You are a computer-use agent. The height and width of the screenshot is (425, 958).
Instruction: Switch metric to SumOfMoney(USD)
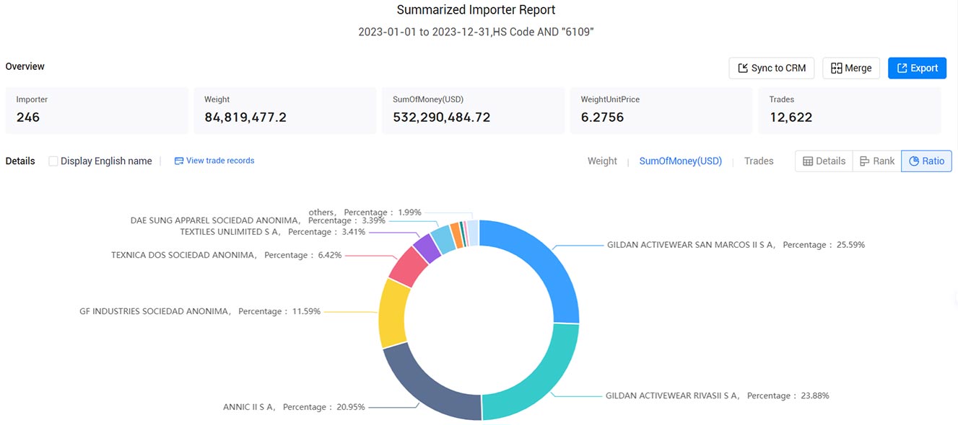pyautogui.click(x=681, y=161)
